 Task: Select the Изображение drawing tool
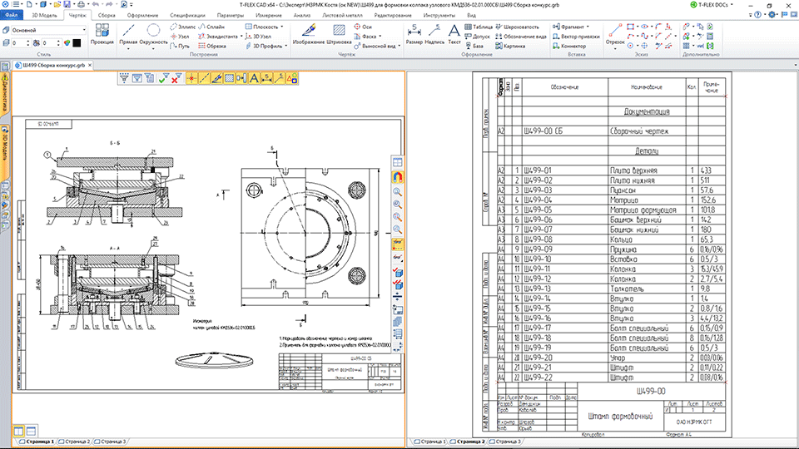[x=309, y=34]
